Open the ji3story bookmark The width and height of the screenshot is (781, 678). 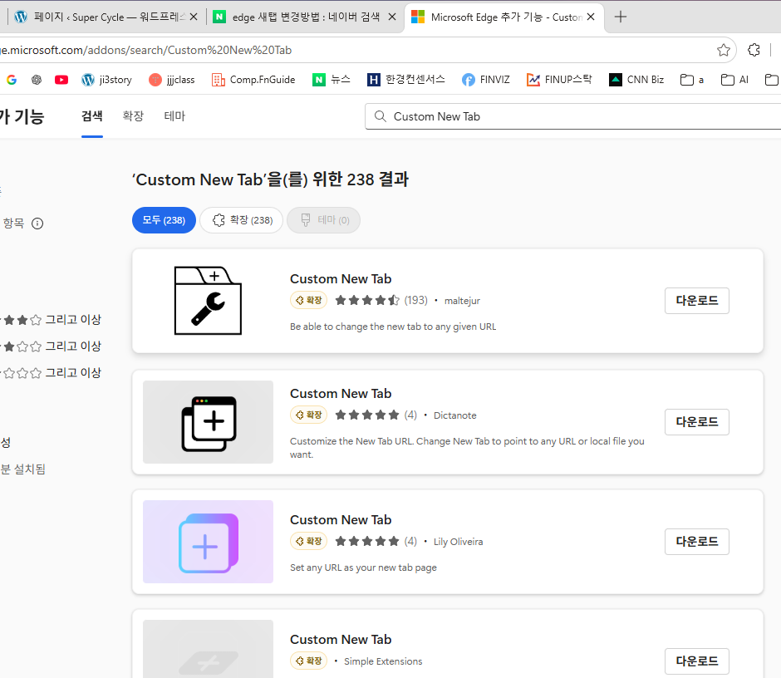point(106,80)
